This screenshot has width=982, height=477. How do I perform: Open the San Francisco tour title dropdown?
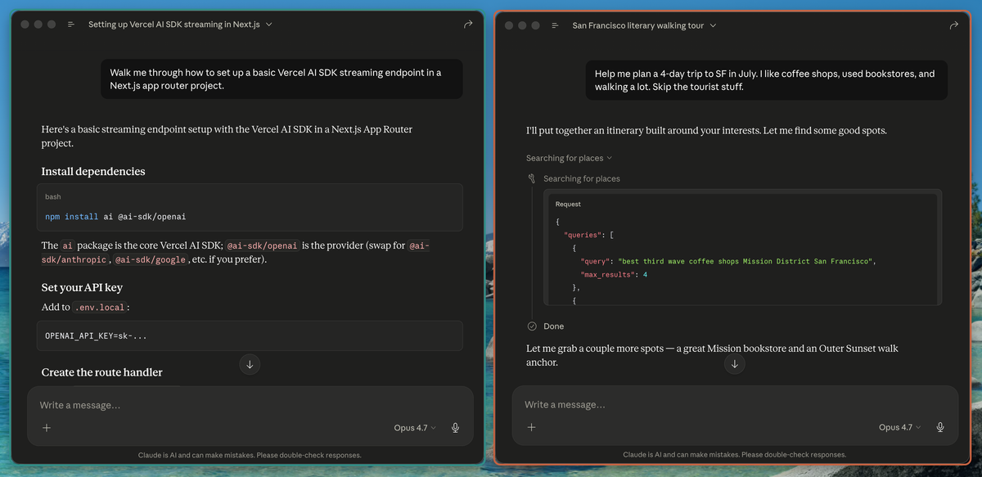pos(644,25)
